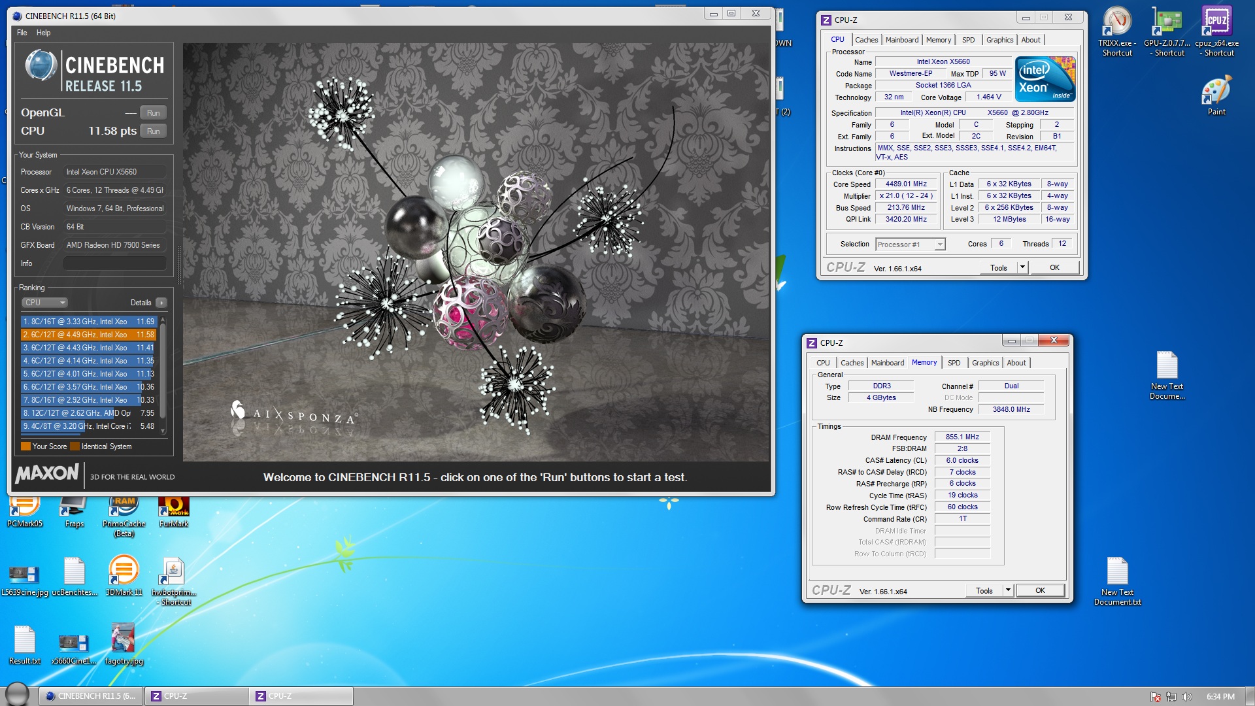Viewport: 1255px width, 706px height.
Task: Select ranking row 8C/16T @ 3.33 GHz
Action: click(88, 322)
